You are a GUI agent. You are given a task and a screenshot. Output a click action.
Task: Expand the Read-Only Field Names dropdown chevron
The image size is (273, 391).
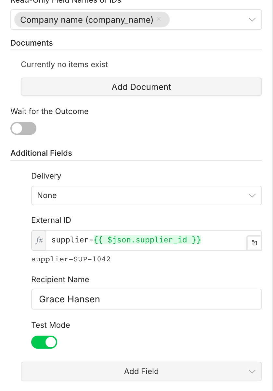tap(252, 20)
